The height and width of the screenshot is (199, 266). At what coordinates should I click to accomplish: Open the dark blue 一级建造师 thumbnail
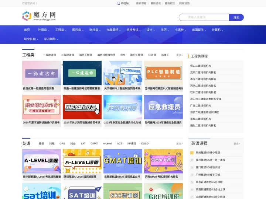click(82, 73)
